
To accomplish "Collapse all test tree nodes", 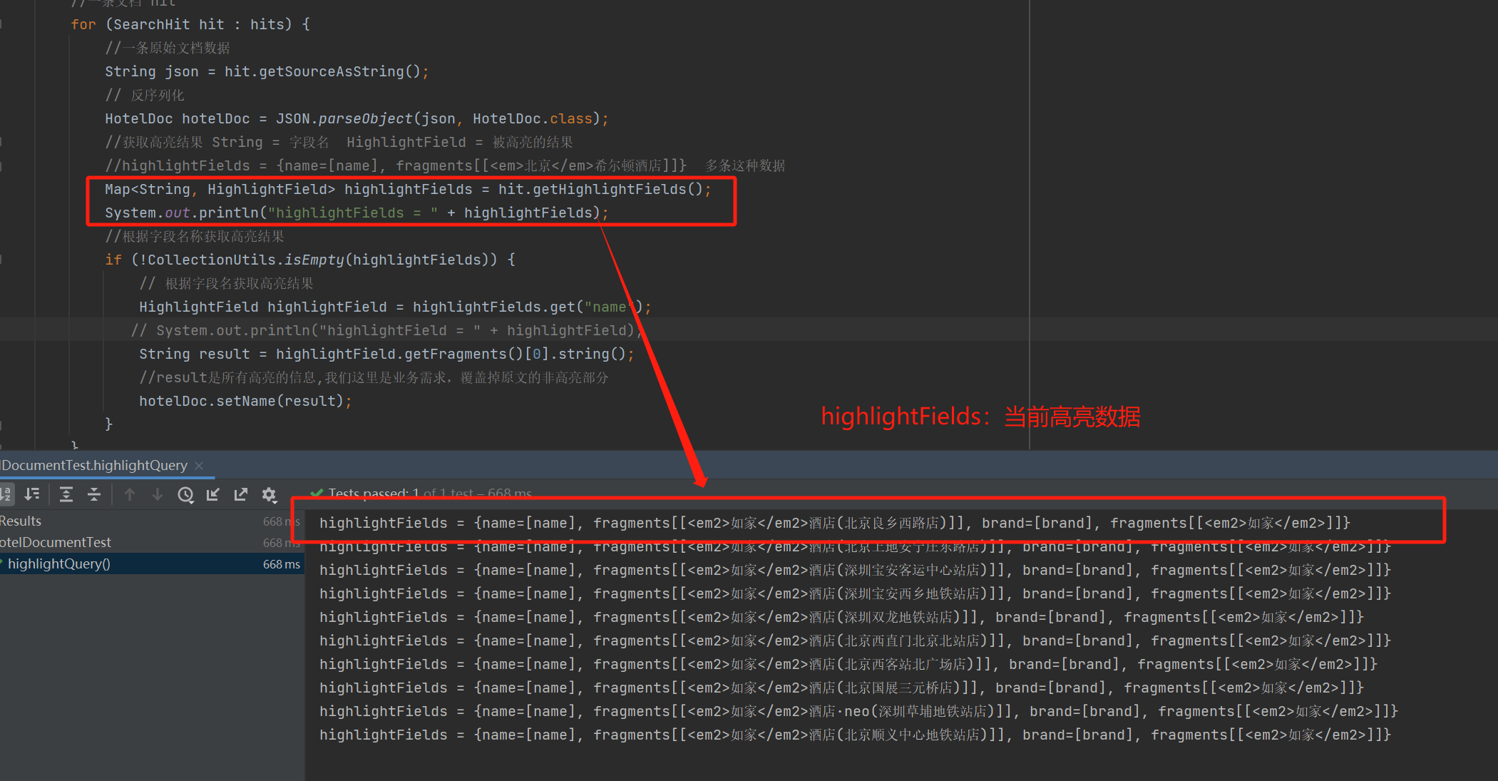I will point(94,494).
